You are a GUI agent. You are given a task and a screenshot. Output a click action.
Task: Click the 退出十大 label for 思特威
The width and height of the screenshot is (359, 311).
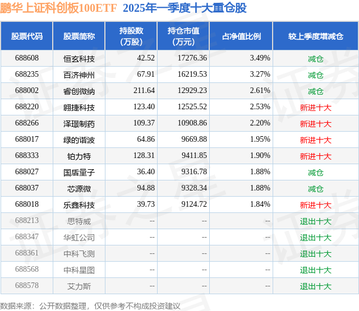click(315, 221)
